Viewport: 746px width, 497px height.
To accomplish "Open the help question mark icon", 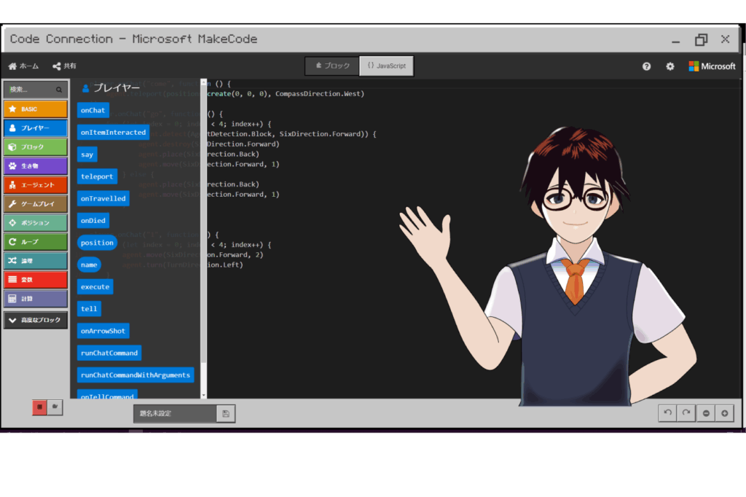I will (646, 66).
